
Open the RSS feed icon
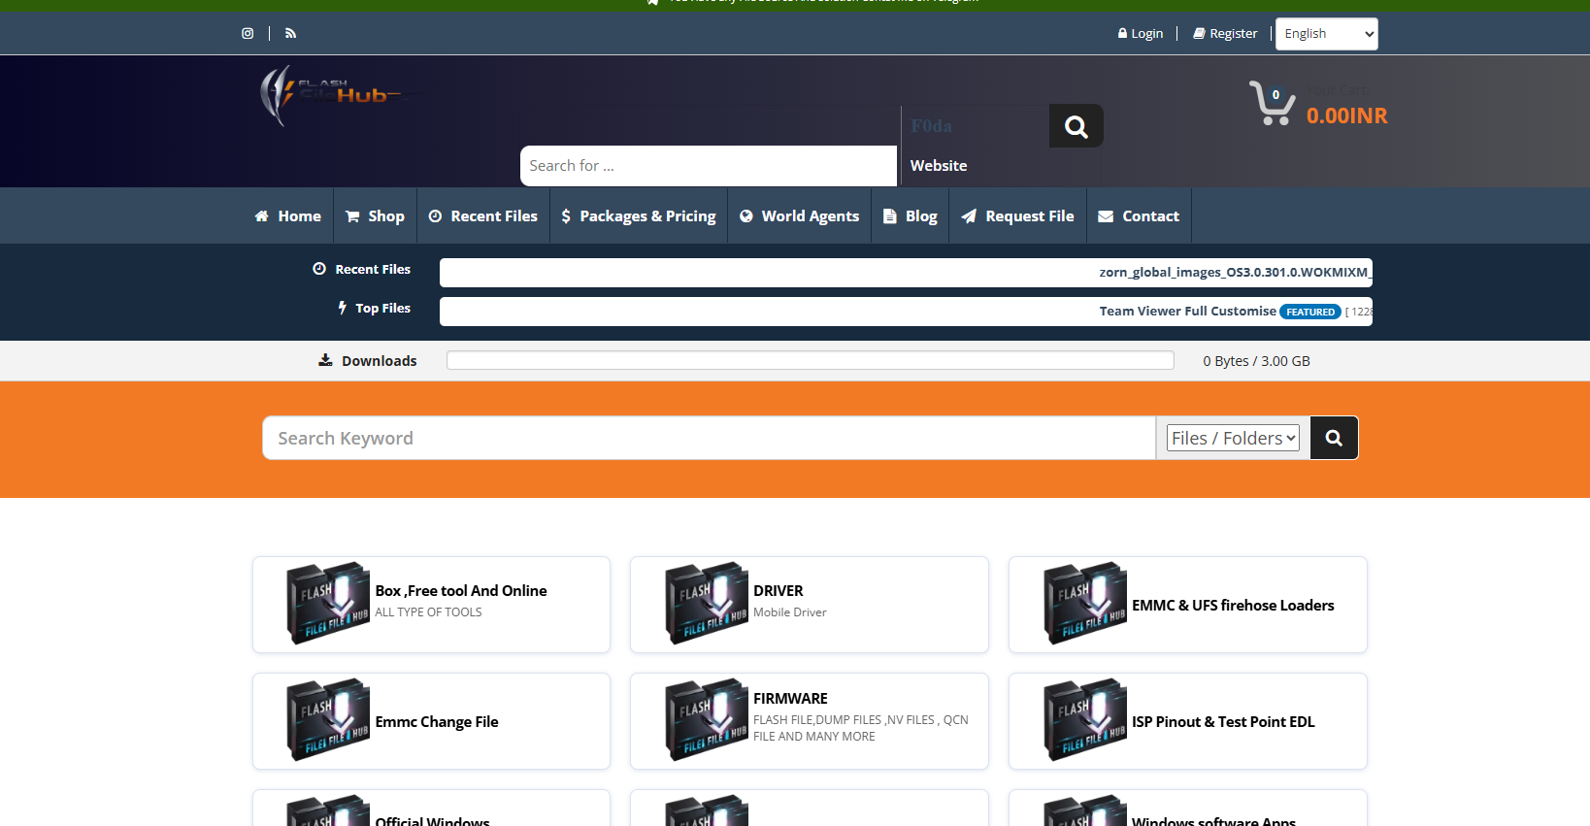290,33
